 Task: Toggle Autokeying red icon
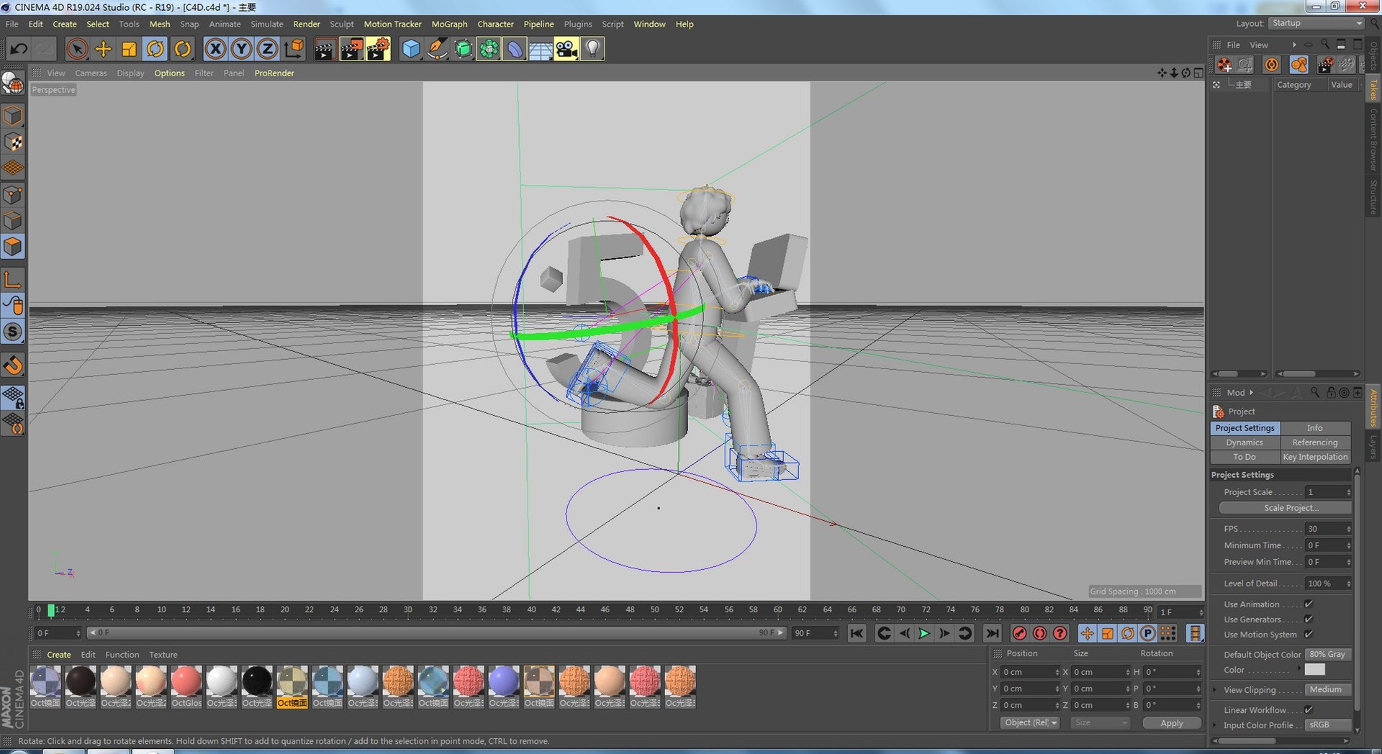coord(1039,633)
